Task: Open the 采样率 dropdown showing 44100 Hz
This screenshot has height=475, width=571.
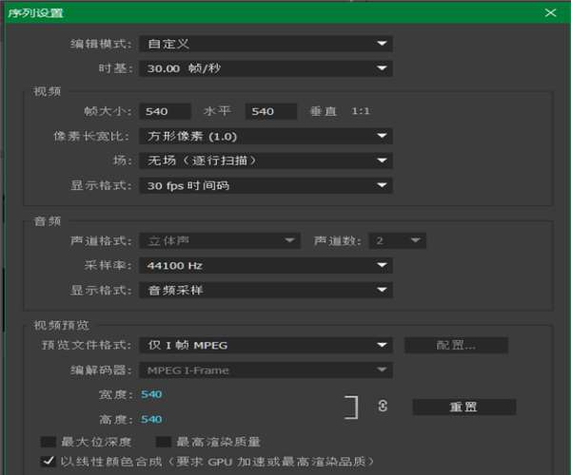Action: point(266,265)
